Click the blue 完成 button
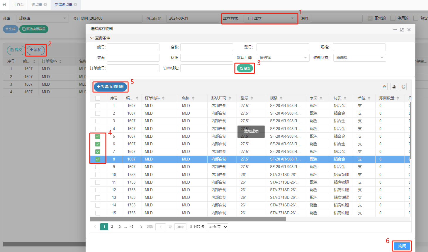This screenshot has height=252, width=428. (x=402, y=246)
